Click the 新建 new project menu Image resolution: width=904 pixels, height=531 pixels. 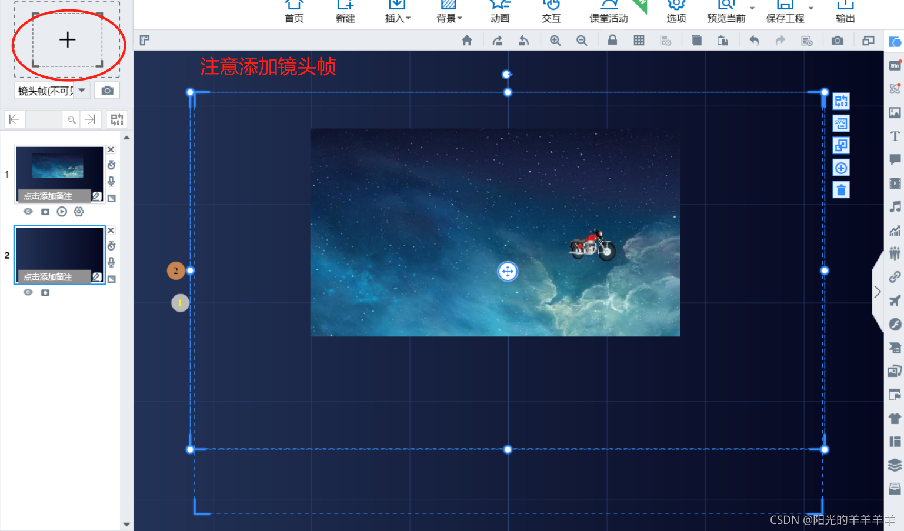point(345,12)
